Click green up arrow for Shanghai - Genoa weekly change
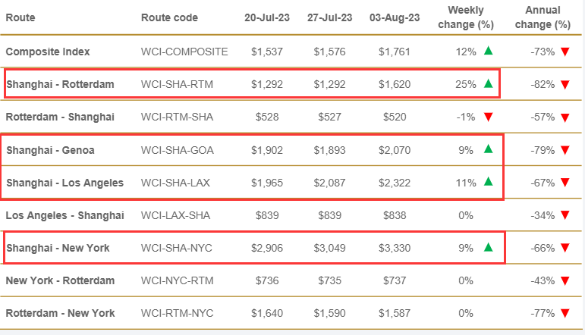This screenshot has width=585, height=335. pos(489,149)
